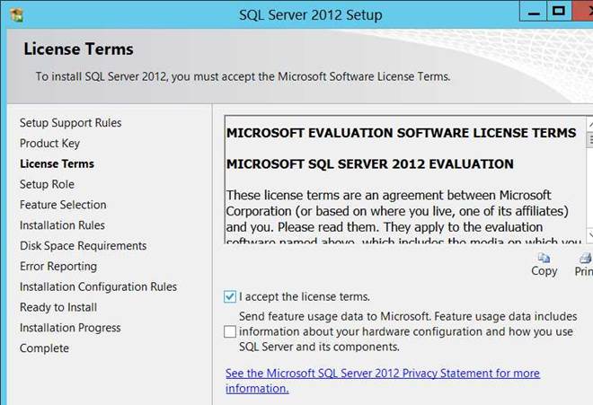Click the 'MICROSOFT SQL SERVER 2012 EVALUATION' heading
The height and width of the screenshot is (405, 593).
tap(370, 164)
